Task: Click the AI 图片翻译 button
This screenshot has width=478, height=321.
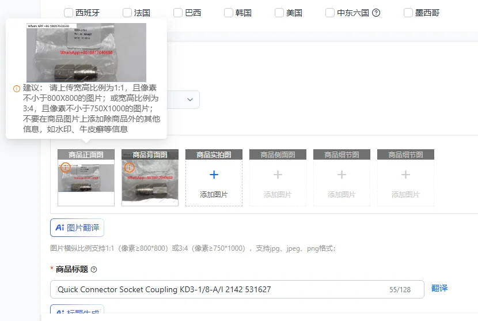Action: click(x=77, y=228)
